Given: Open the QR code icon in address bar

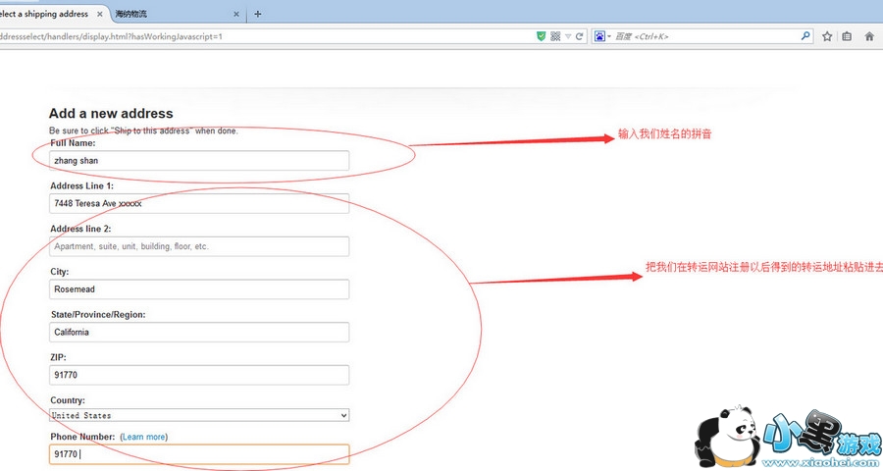Looking at the screenshot, I should coord(555,36).
